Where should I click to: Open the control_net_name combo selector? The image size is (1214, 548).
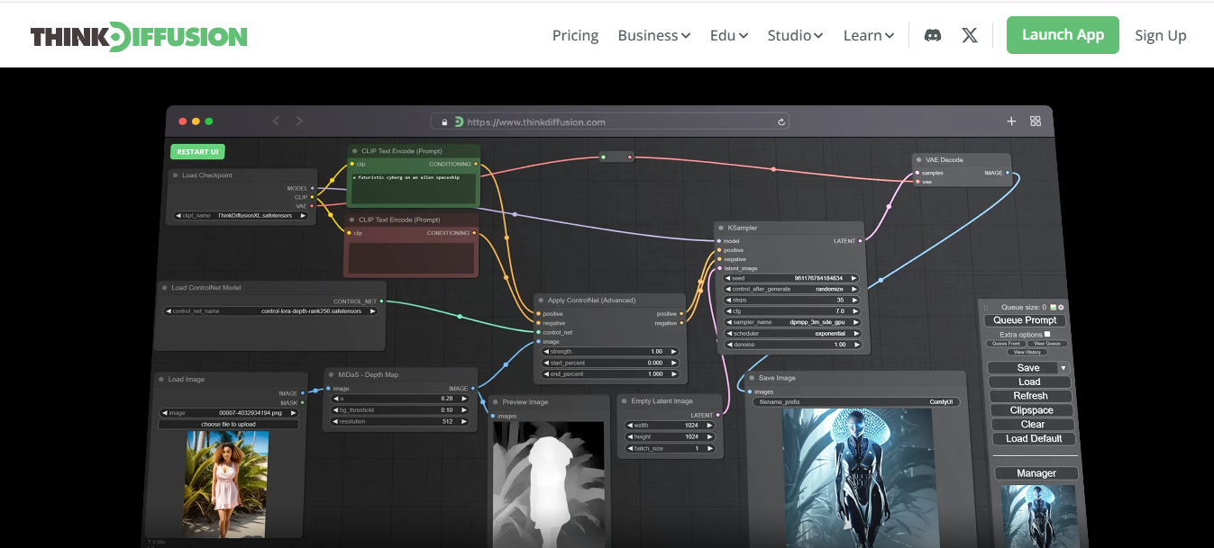pyautogui.click(x=269, y=311)
